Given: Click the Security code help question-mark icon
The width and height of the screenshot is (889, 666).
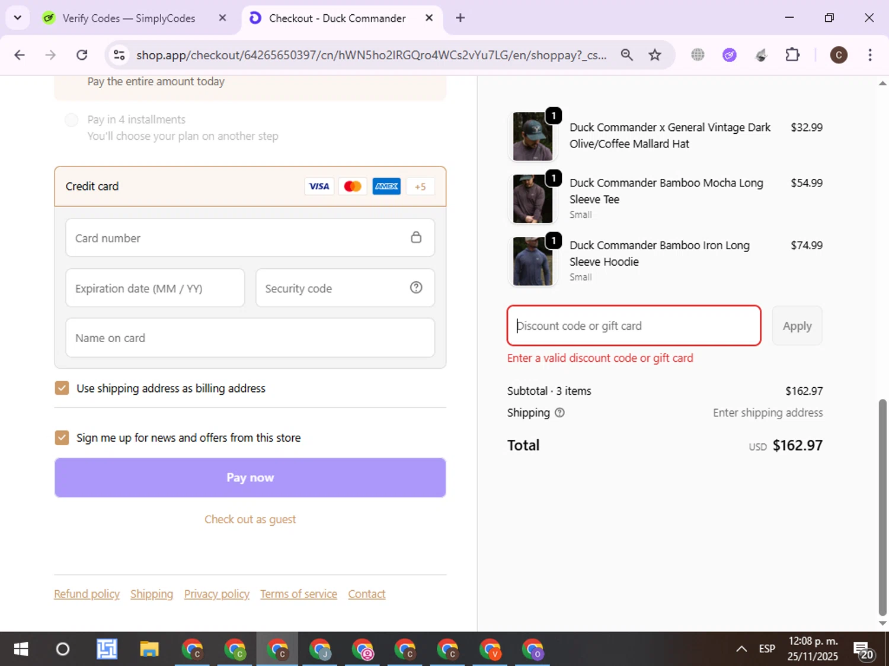Looking at the screenshot, I should coord(416,288).
